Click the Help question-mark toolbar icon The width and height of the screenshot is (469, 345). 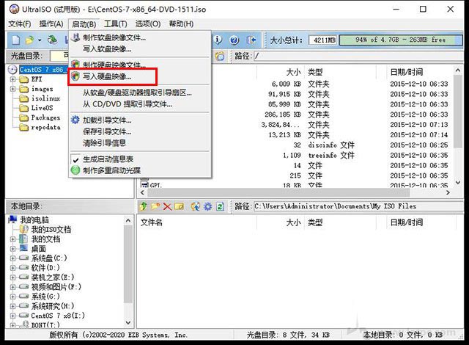(x=234, y=40)
